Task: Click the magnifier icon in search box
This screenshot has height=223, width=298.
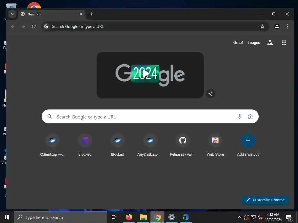Action: [49, 116]
